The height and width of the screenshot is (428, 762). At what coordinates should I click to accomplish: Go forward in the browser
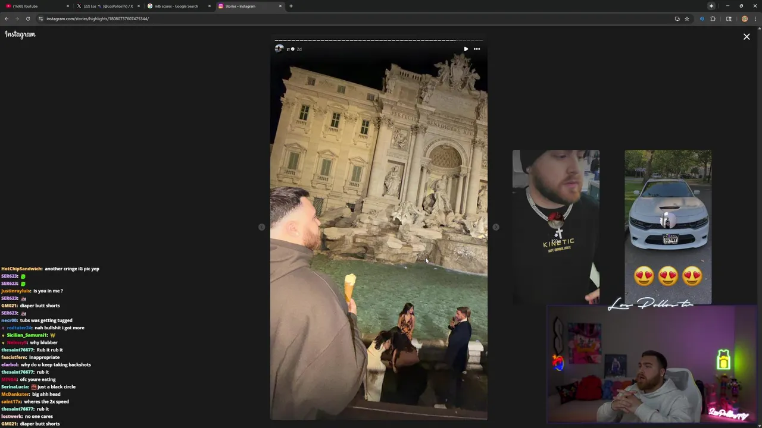(x=17, y=18)
